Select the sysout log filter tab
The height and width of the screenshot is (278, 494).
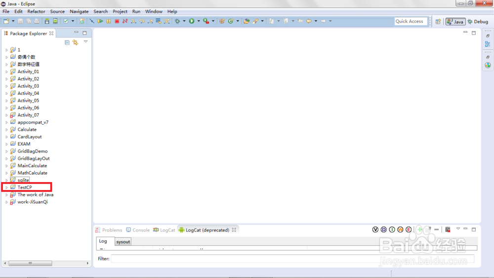click(x=123, y=242)
